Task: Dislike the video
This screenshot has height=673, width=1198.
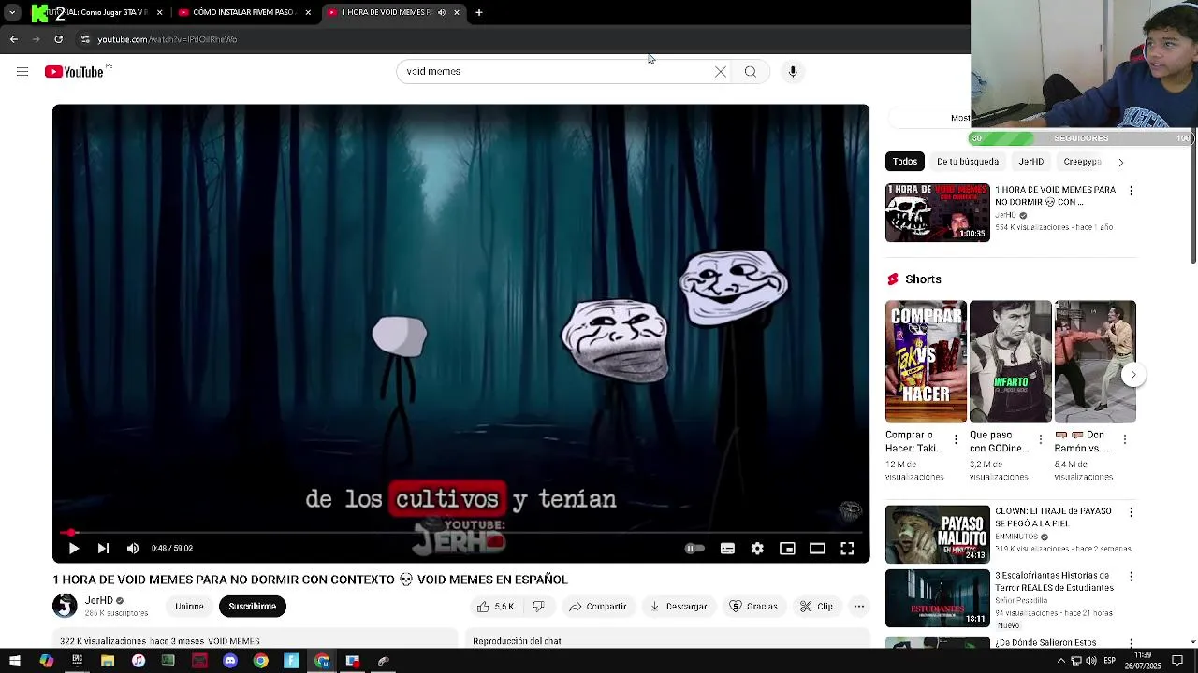Action: point(539,607)
